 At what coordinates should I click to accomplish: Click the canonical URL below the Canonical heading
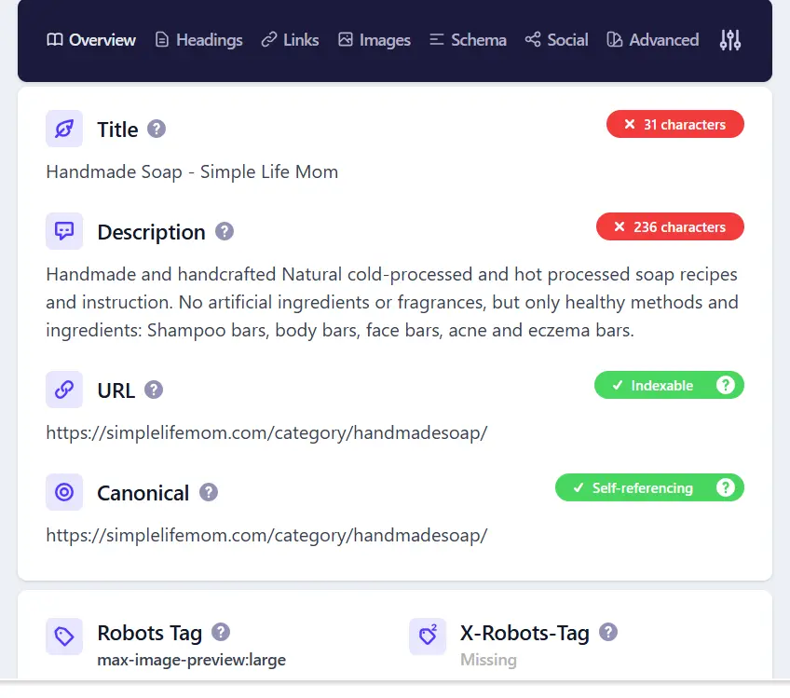[x=266, y=535]
